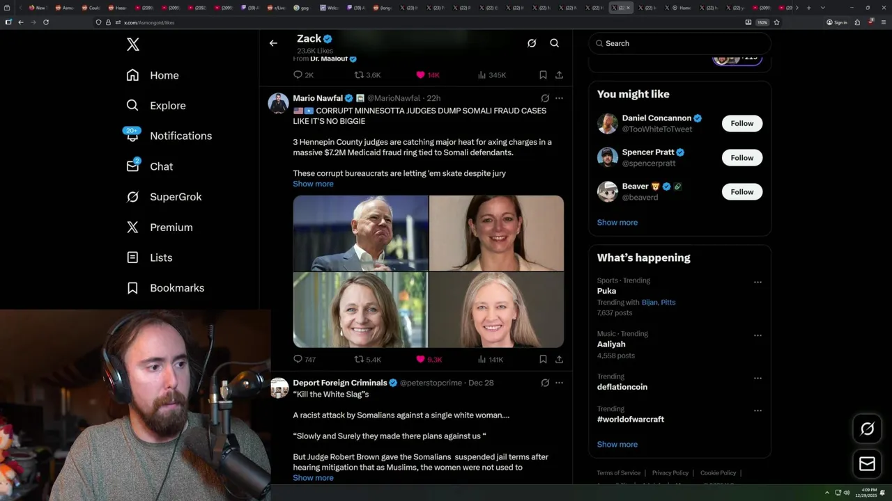Image resolution: width=892 pixels, height=501 pixels.
Task: Follow Spencer Pratt
Action: click(x=742, y=158)
